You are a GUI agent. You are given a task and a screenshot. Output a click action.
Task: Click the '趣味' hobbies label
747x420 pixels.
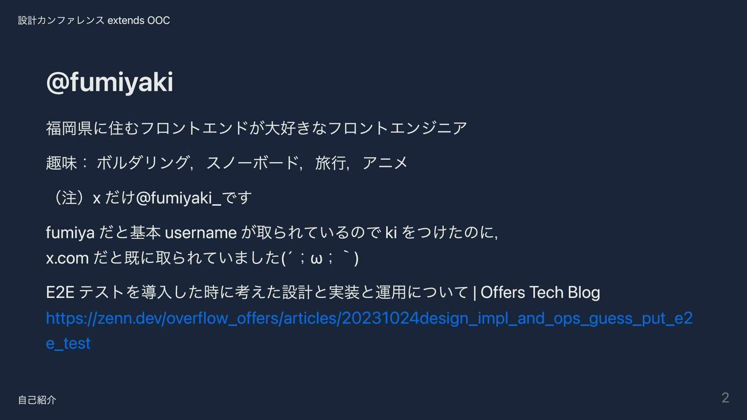(61, 163)
